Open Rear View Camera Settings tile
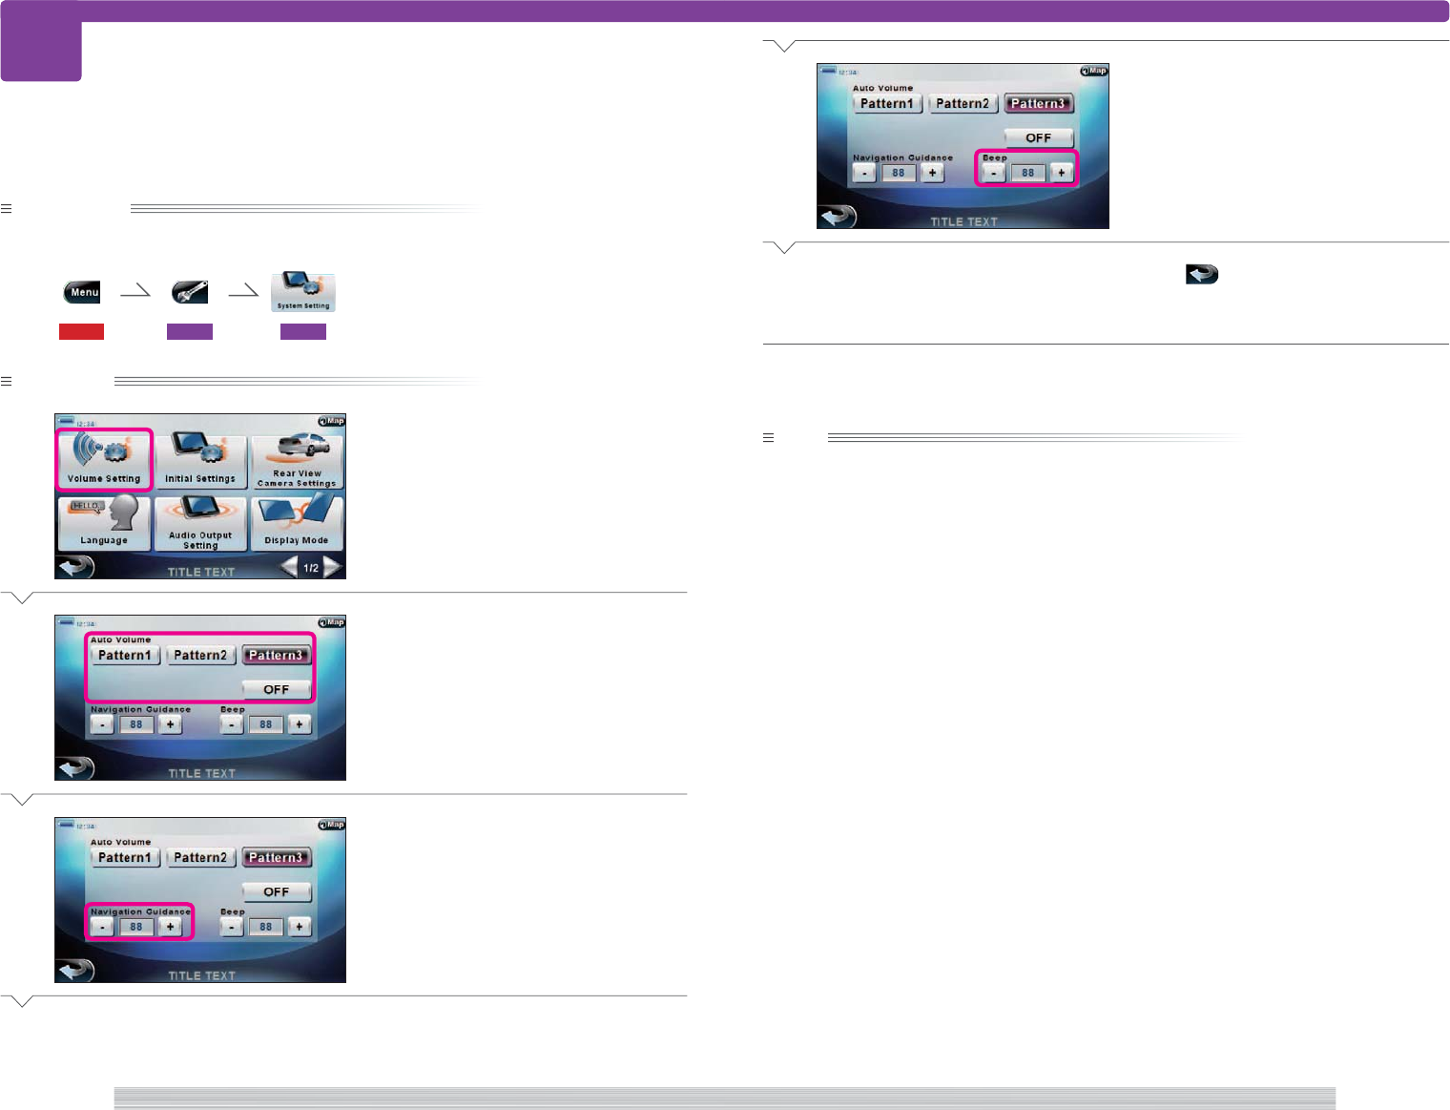The image size is (1450, 1110). tap(297, 460)
